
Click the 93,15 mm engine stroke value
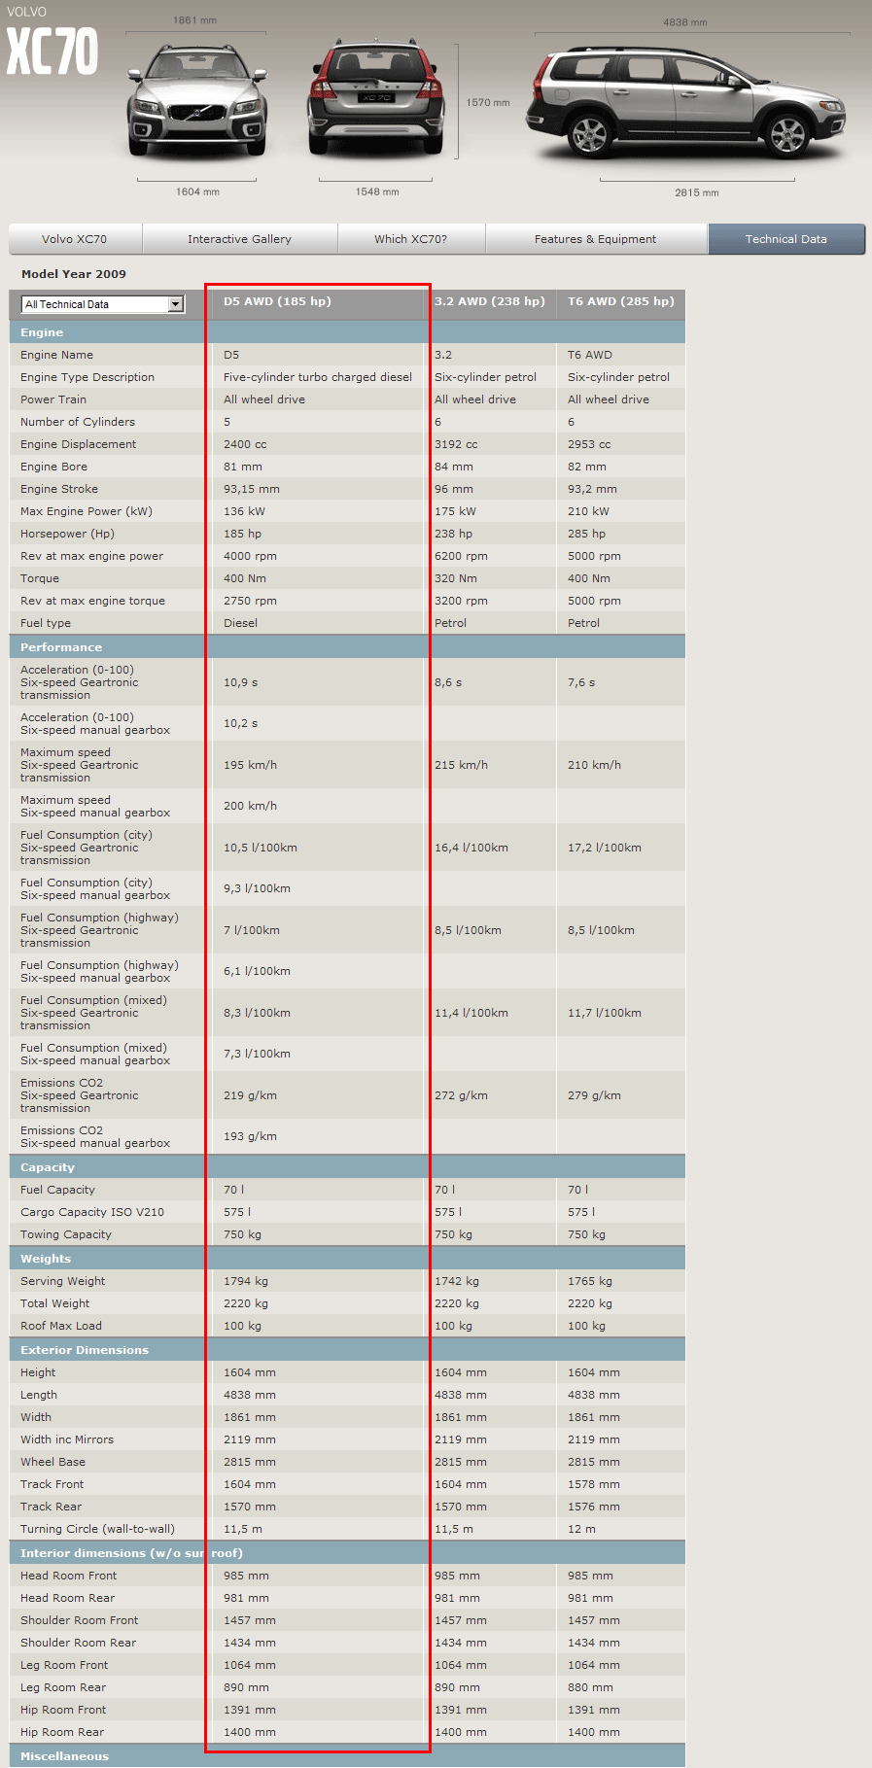(x=252, y=489)
